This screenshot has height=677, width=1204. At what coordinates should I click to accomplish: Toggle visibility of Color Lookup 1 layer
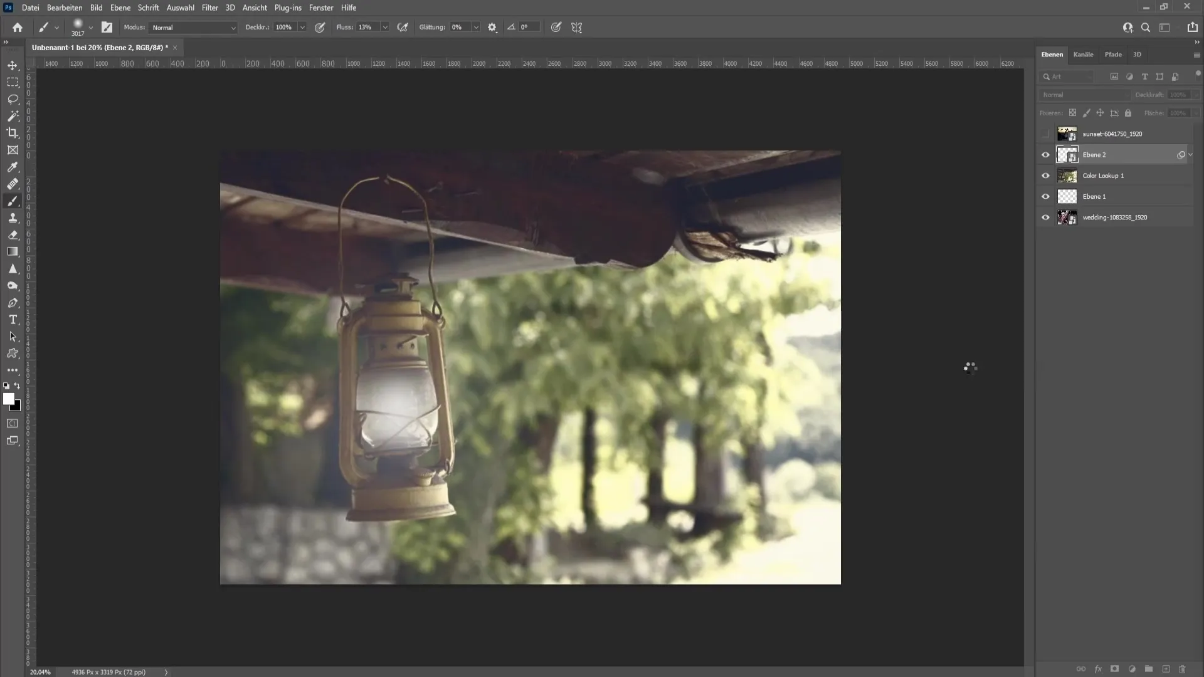coord(1045,176)
